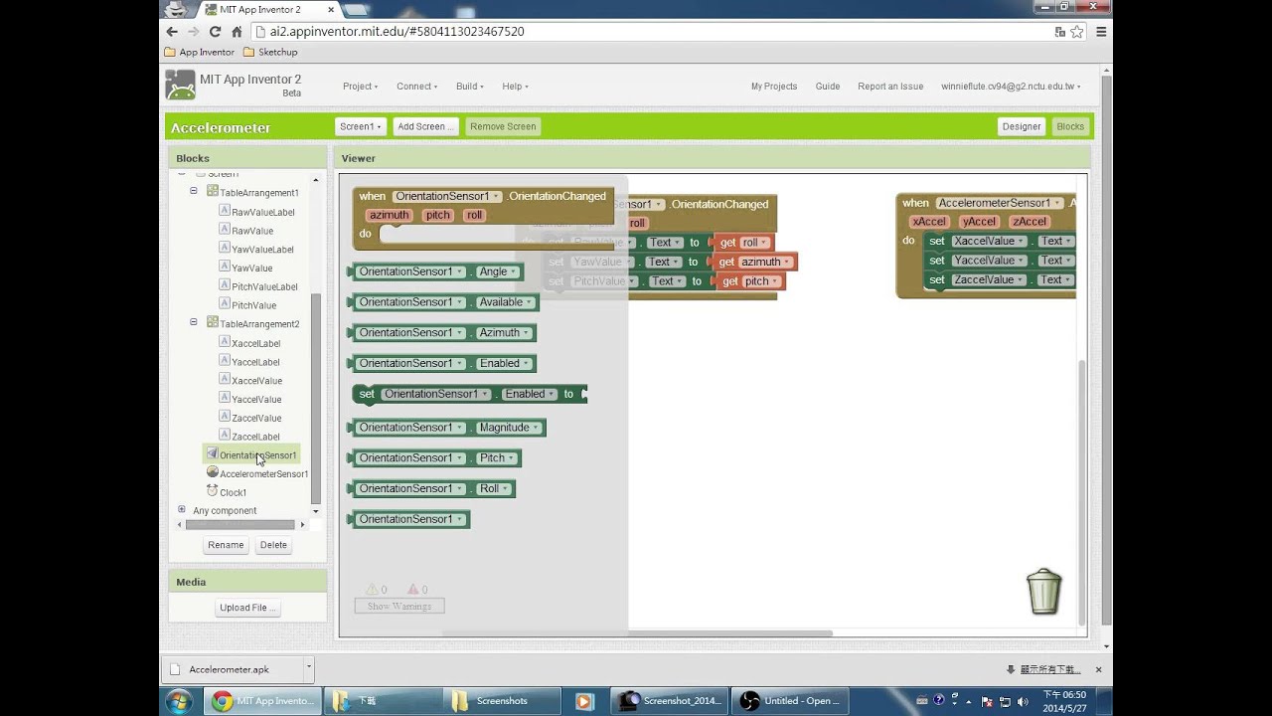Bookmark page with star icon
Image resolution: width=1272 pixels, height=716 pixels.
click(x=1076, y=32)
